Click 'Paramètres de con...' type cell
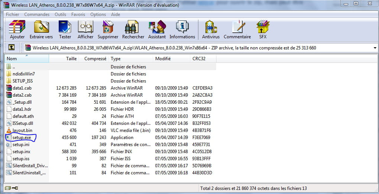This screenshot has width=379, height=194. pos(130,145)
